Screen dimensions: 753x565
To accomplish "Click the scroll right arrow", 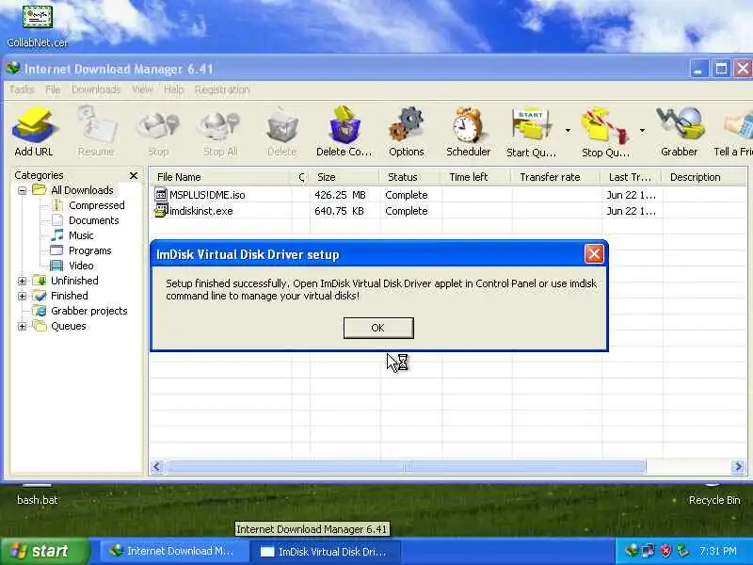I will [739, 466].
